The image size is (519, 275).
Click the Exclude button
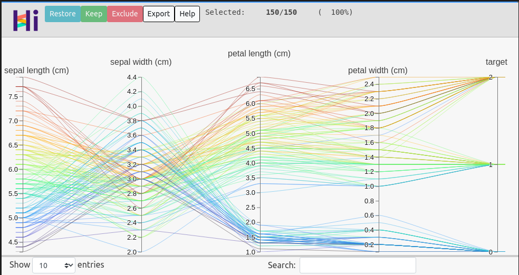[x=125, y=14]
